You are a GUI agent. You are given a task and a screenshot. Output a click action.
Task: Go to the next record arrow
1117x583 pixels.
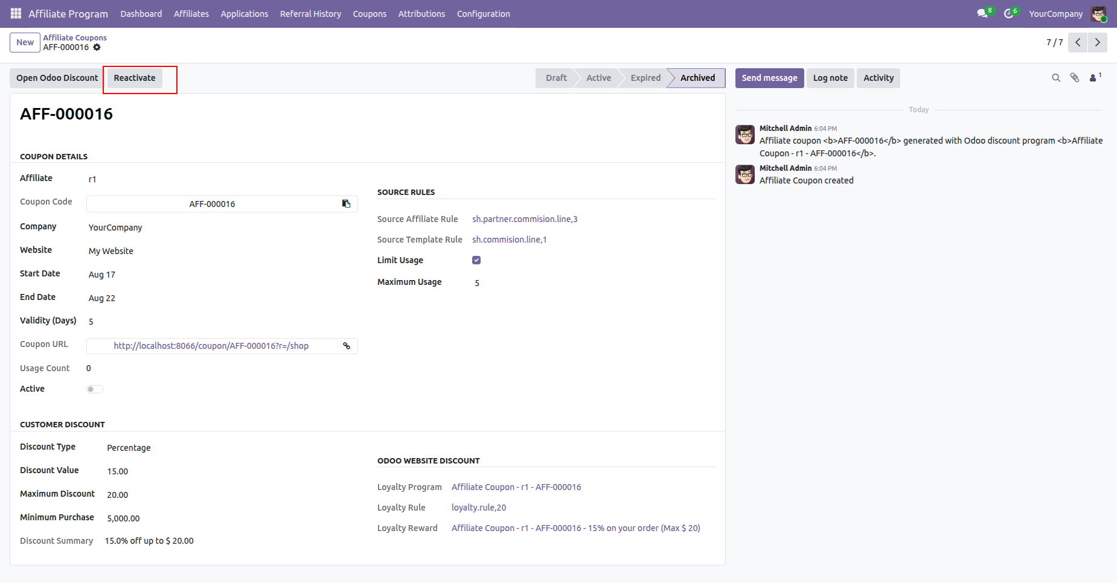pyautogui.click(x=1098, y=42)
